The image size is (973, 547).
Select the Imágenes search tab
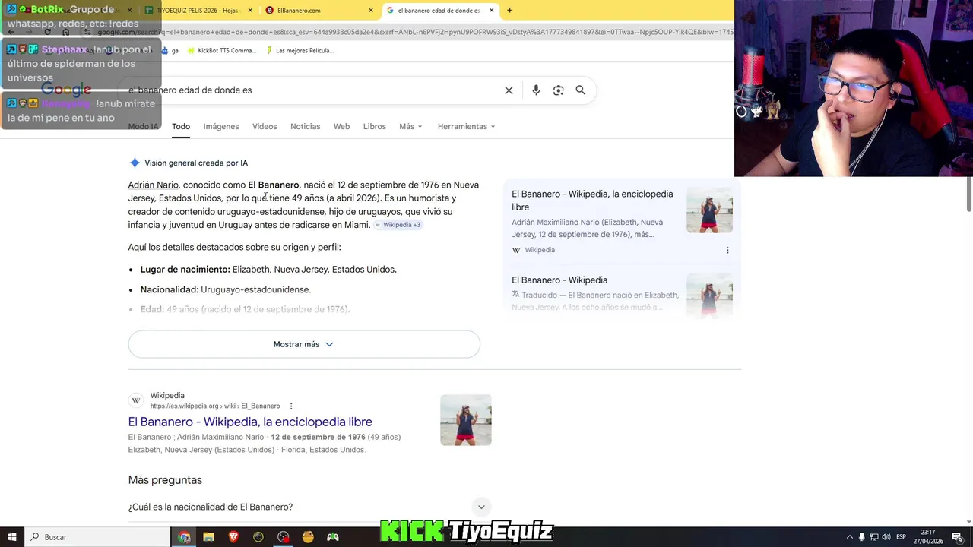[x=221, y=127]
